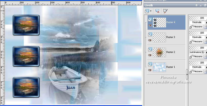The width and height of the screenshot is (207, 106).
Task: Toggle Raster 3 lock transparency icon
Action: coord(205,42)
